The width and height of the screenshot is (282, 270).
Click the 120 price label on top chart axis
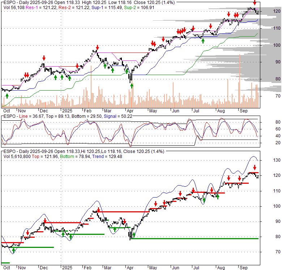(277, 11)
